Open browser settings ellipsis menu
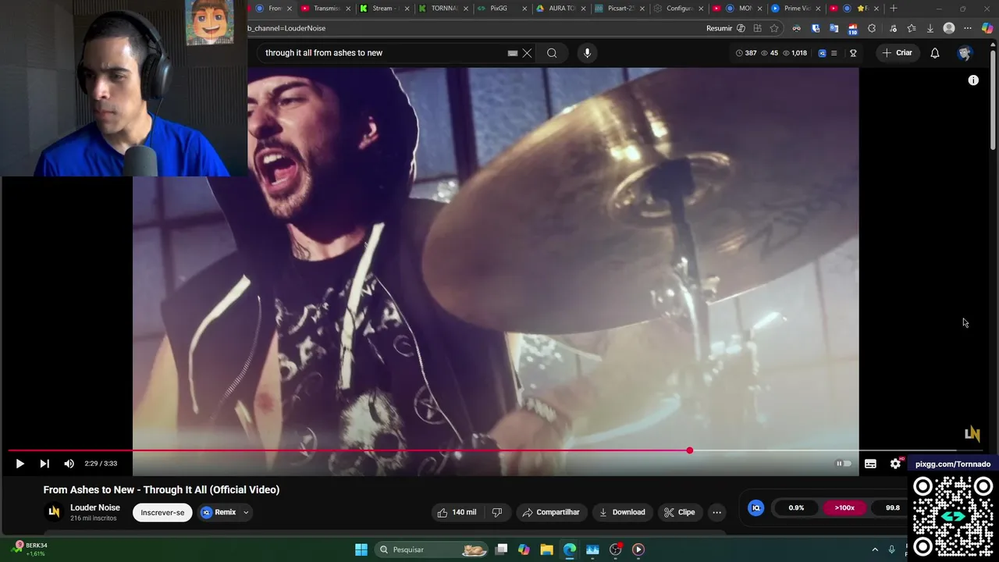 (968, 28)
